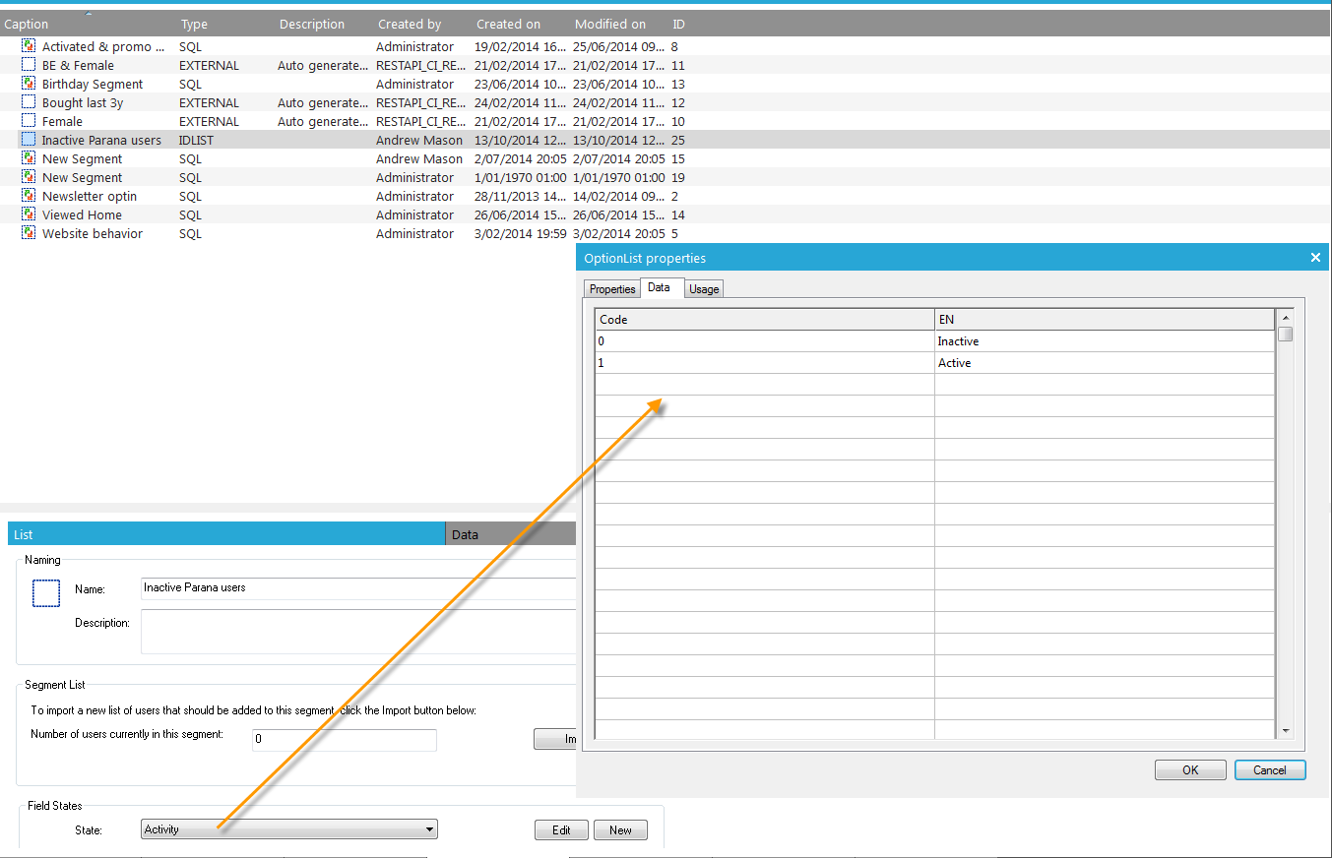This screenshot has height=858, width=1332.
Task: Click the scroll down arrow in Data grid
Action: [x=1285, y=731]
